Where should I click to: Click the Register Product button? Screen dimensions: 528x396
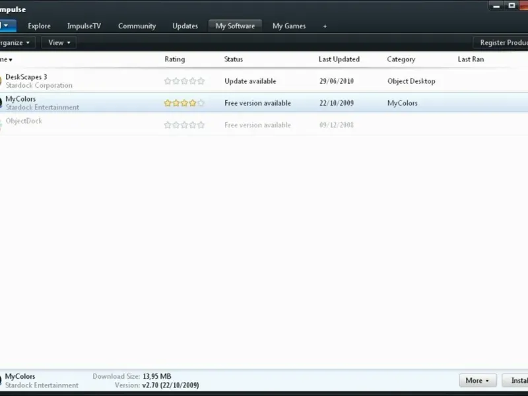coord(501,42)
